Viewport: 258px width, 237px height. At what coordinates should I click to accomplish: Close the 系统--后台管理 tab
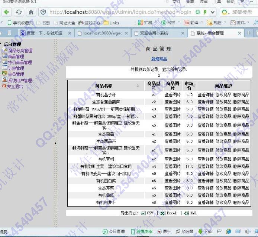[239, 33]
